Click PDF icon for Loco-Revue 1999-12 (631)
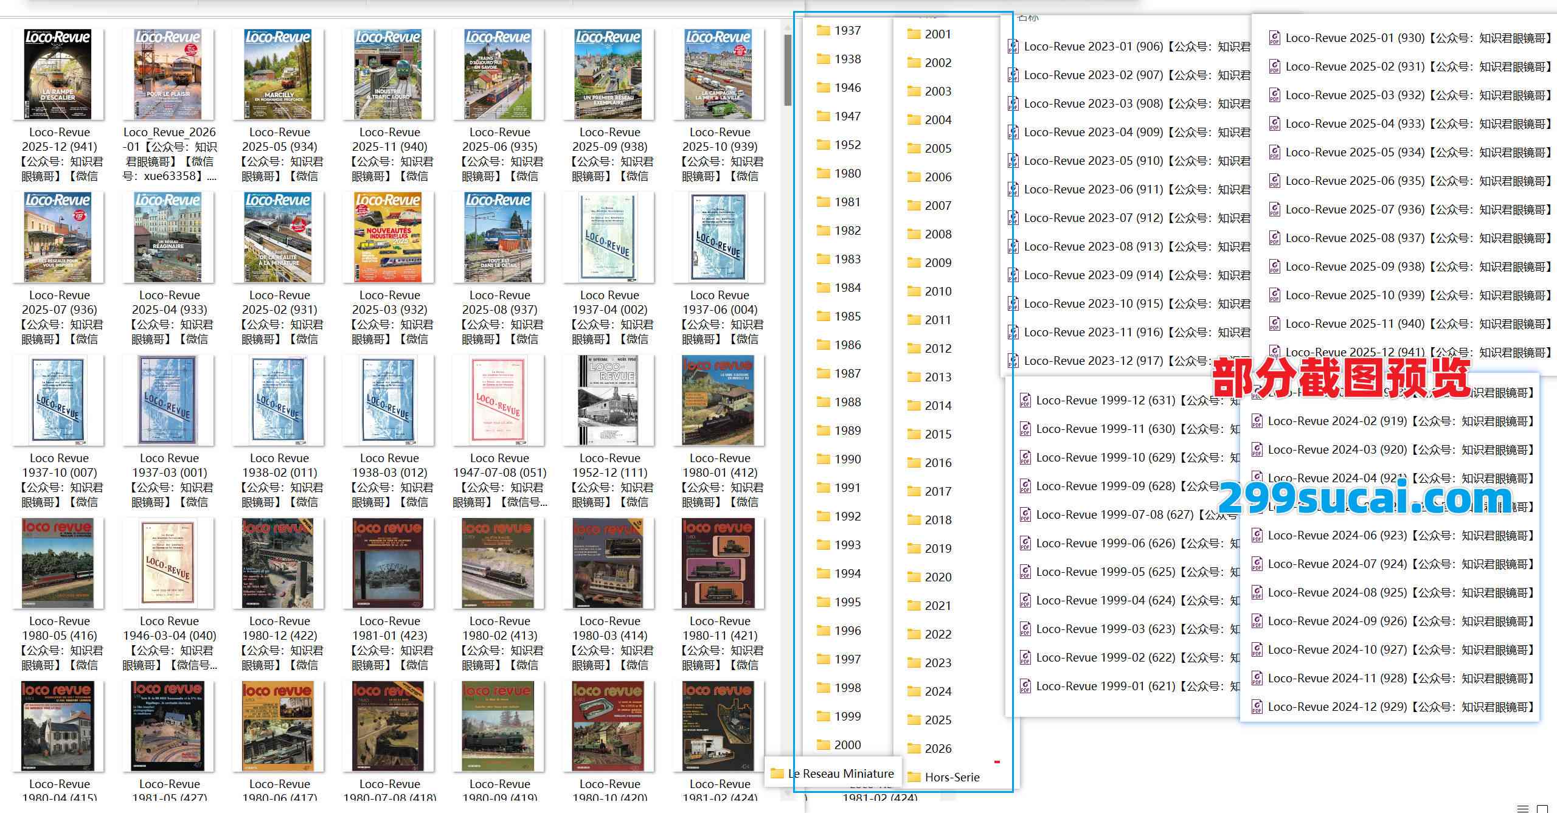The image size is (1557, 813). [x=1025, y=401]
